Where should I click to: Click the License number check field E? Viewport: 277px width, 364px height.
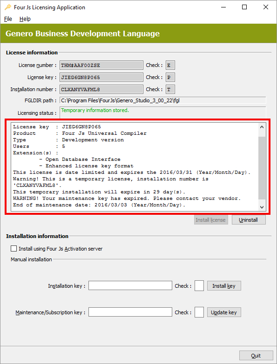(170, 65)
